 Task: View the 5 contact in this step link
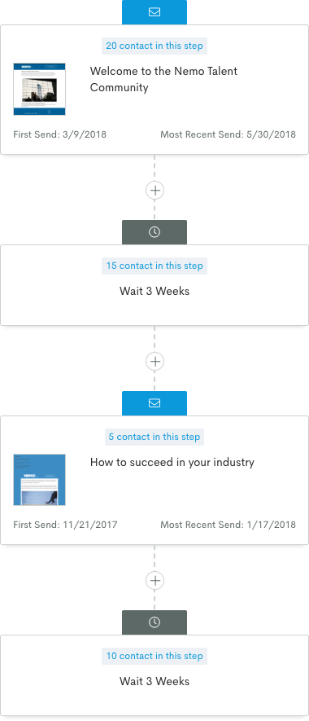154,437
